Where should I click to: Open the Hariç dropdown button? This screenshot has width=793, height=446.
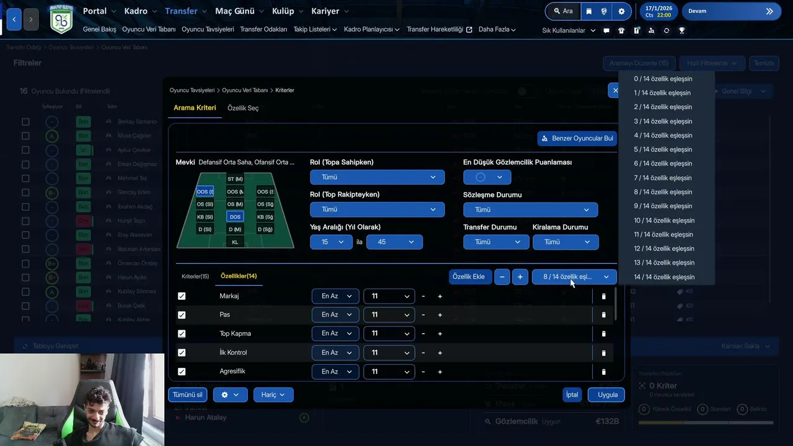point(273,395)
